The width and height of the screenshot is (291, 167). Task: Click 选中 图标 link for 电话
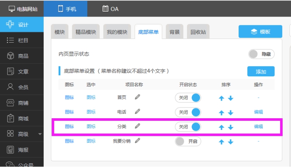coord(91,112)
